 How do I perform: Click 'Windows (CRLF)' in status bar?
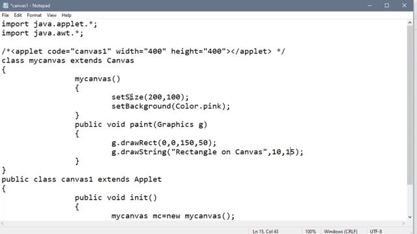[x=341, y=231]
